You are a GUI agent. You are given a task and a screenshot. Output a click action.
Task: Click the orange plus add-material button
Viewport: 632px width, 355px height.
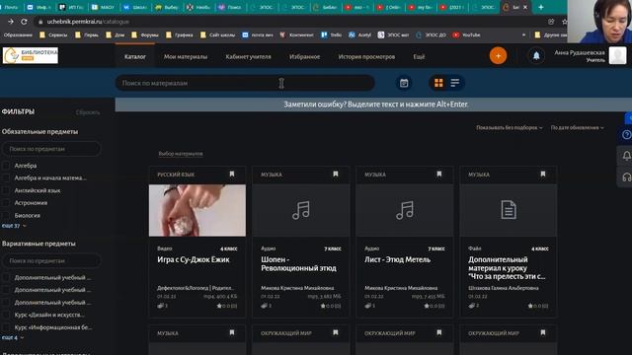coord(498,56)
